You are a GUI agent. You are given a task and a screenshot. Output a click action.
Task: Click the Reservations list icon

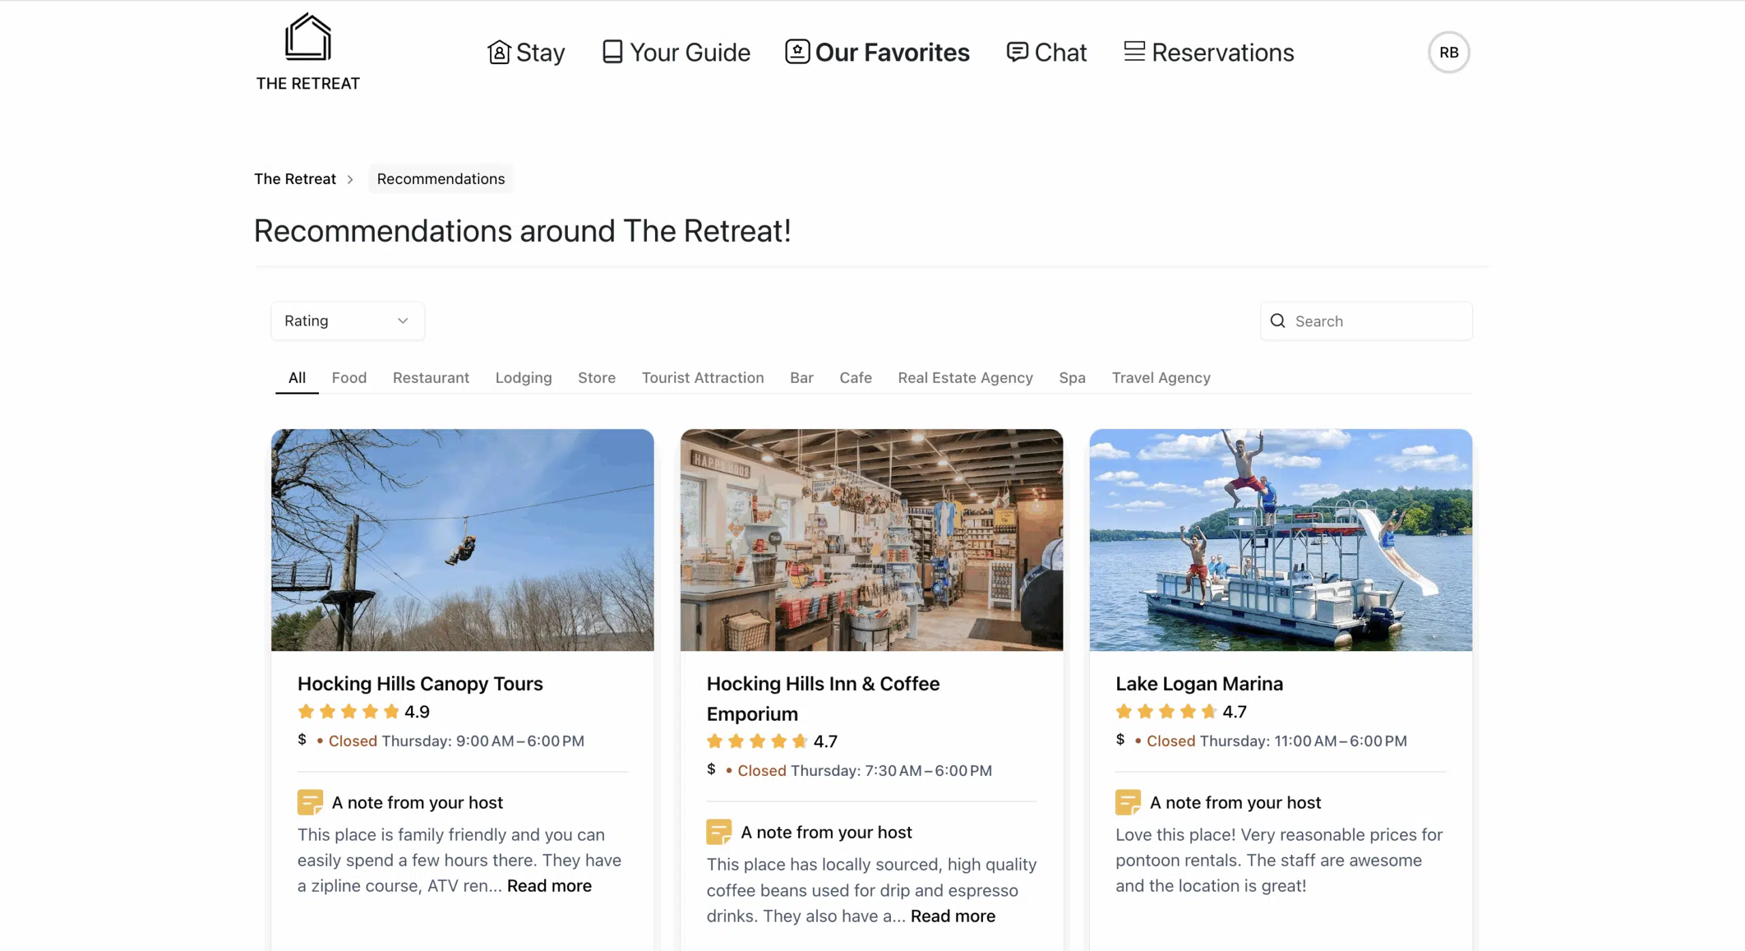click(x=1134, y=52)
